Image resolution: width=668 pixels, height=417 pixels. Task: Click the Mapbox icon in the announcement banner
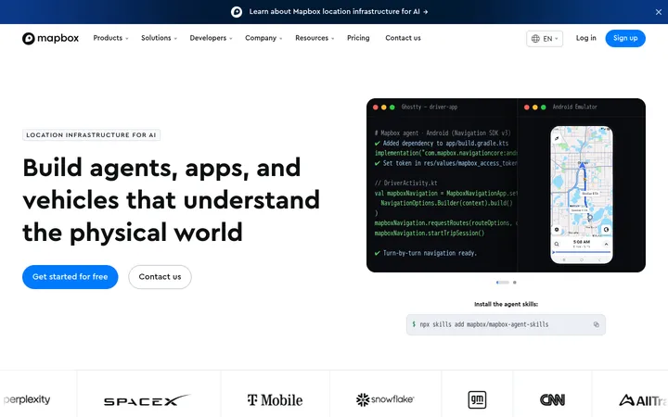237,12
